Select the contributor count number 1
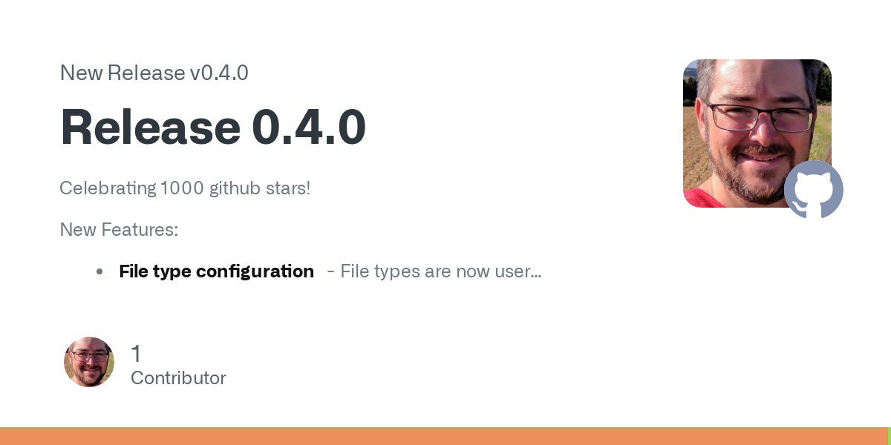Image resolution: width=891 pixels, height=445 pixels. click(x=136, y=354)
